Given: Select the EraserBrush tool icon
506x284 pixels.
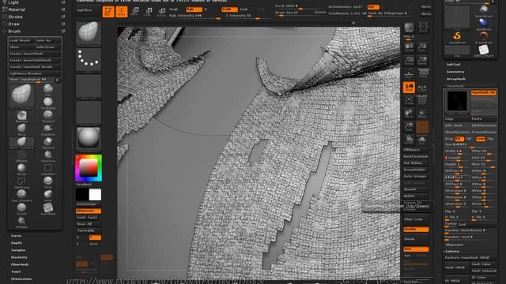Looking at the screenshot, I should (x=483, y=37).
